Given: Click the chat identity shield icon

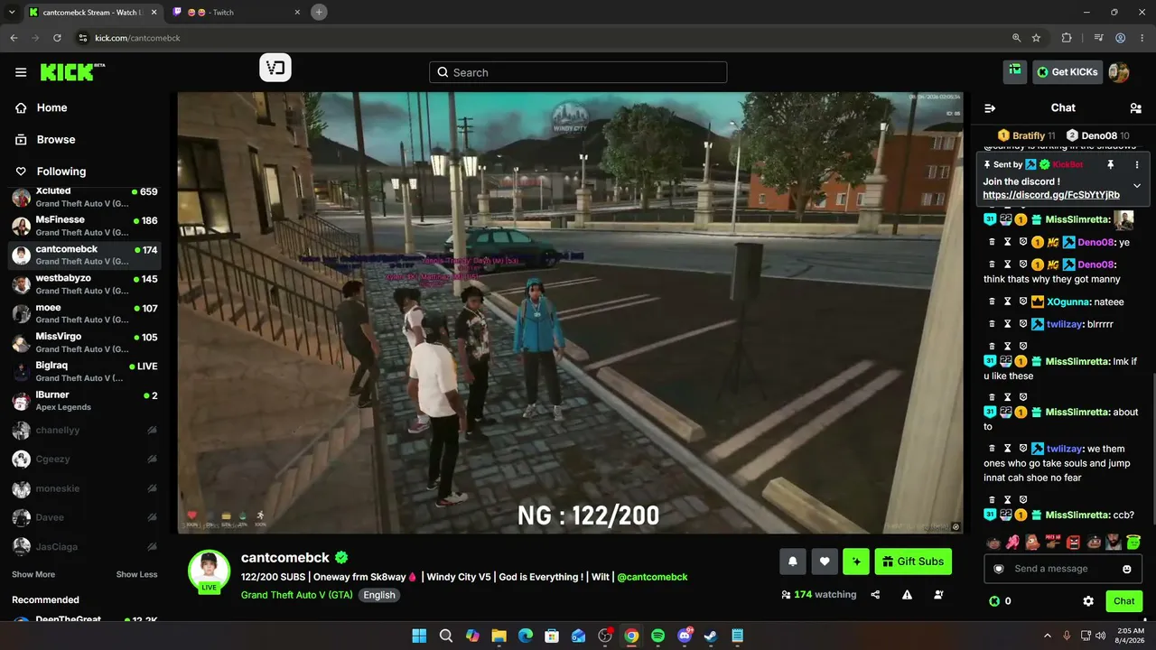Looking at the screenshot, I should pyautogui.click(x=999, y=569).
